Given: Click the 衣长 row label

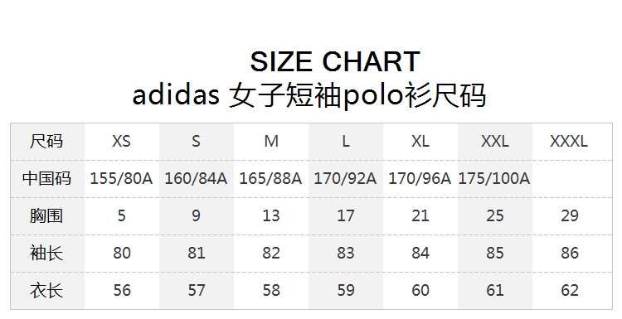Looking at the screenshot, I should (46, 290).
